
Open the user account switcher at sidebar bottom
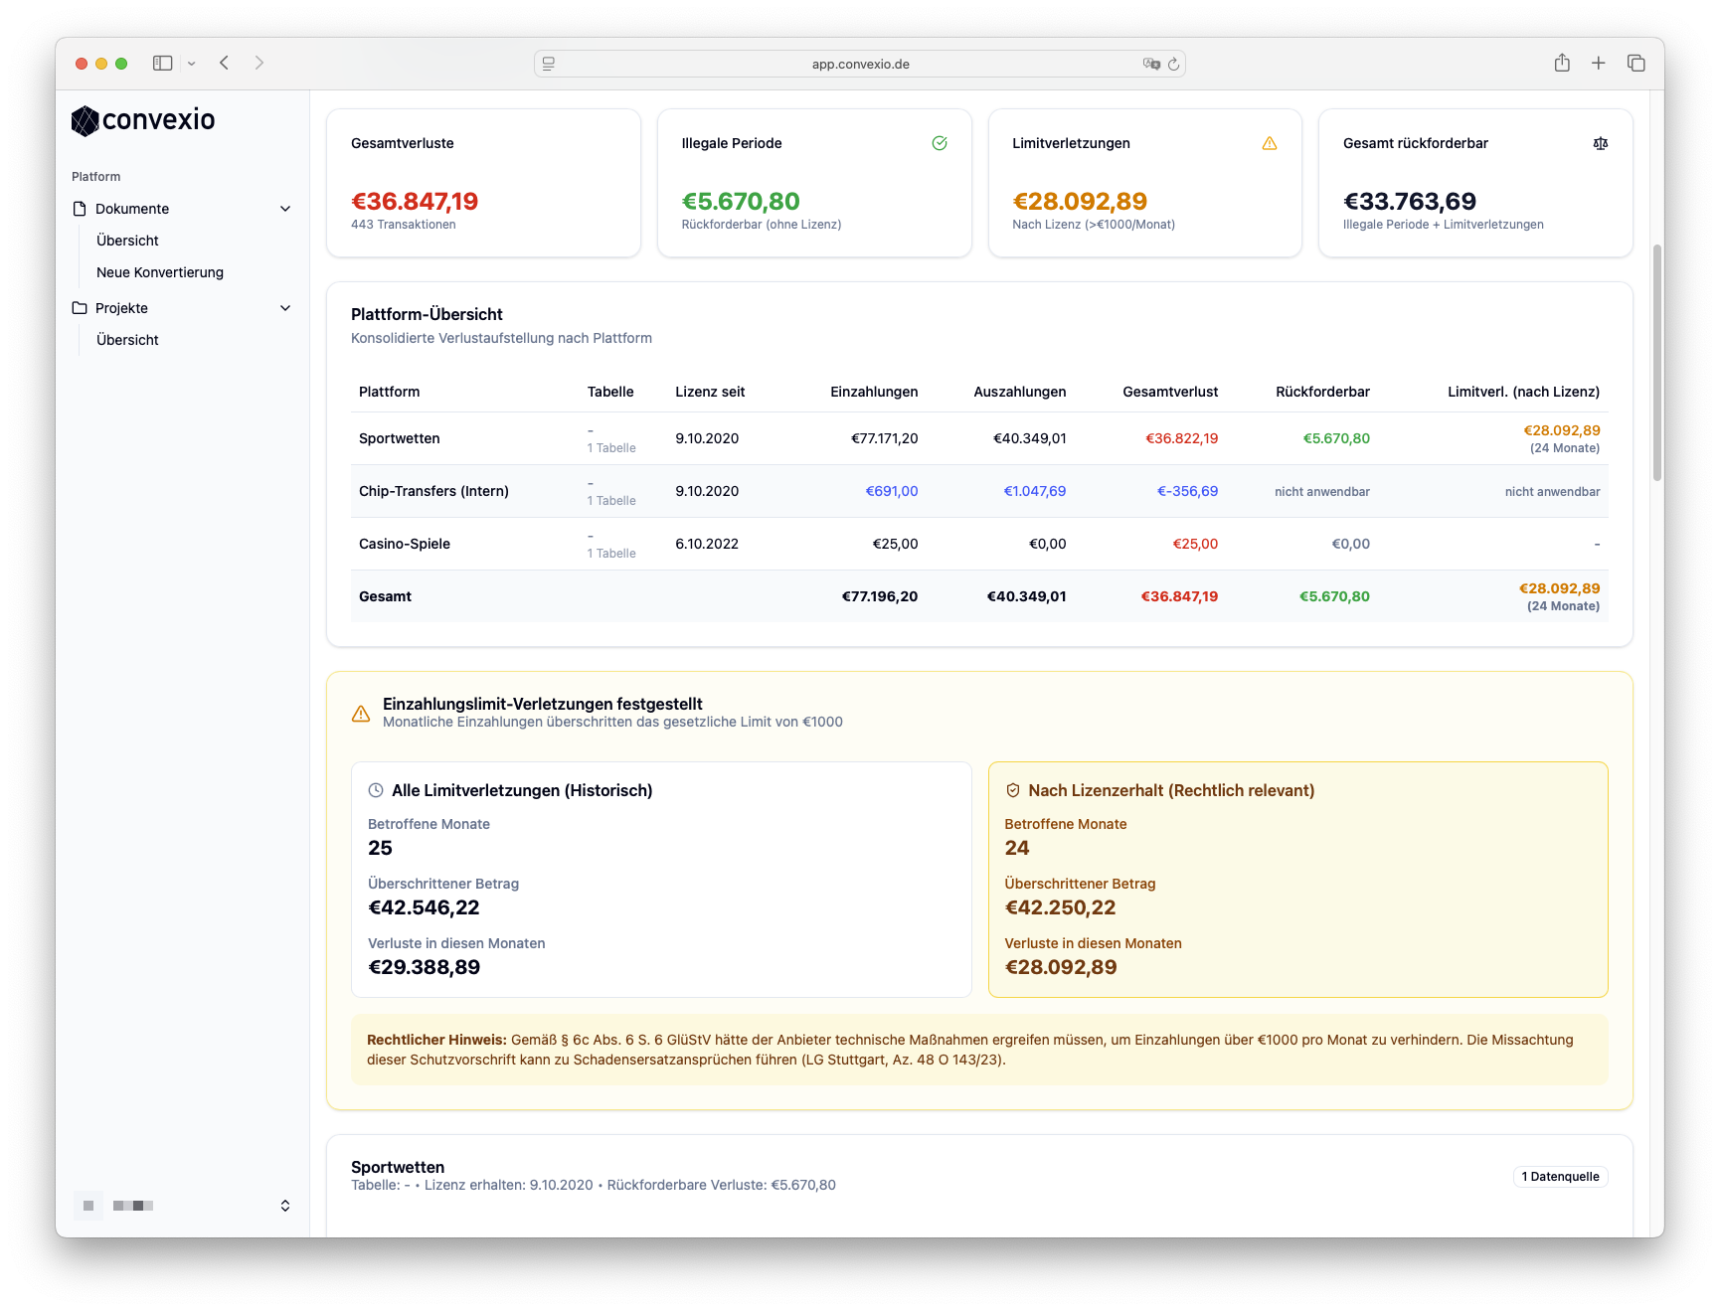click(x=284, y=1206)
